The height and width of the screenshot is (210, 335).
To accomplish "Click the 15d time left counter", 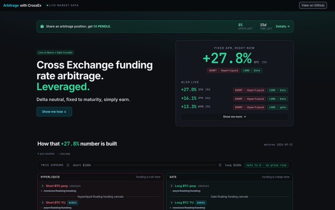I will tap(266, 27).
